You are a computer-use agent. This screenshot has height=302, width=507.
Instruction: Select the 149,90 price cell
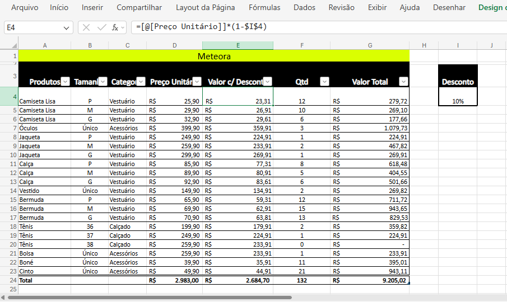pos(175,191)
